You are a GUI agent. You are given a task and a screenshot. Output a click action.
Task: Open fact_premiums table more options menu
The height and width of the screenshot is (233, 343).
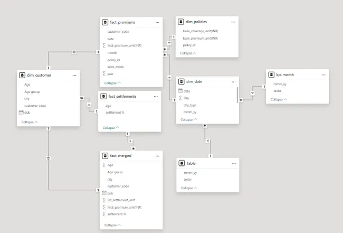coord(157,23)
